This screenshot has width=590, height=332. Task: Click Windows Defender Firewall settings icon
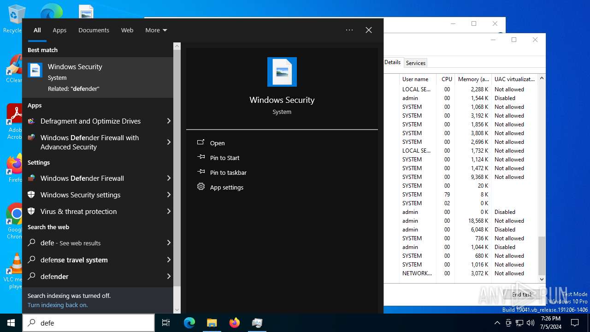click(x=31, y=178)
